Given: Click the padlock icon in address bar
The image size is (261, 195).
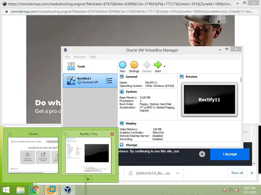Looking at the screenshot, I should point(7,11).
